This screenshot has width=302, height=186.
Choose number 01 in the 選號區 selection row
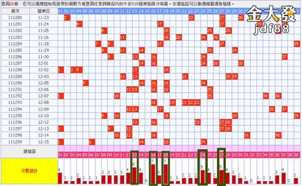pos(60,155)
